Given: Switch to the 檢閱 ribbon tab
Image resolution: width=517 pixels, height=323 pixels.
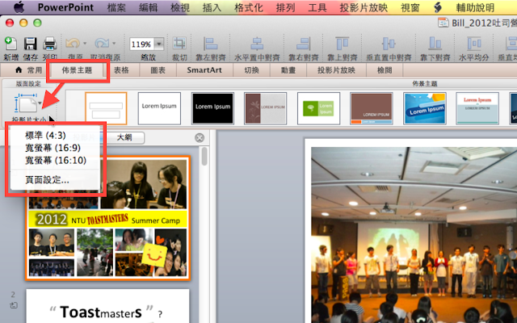Looking at the screenshot, I should click(x=385, y=70).
